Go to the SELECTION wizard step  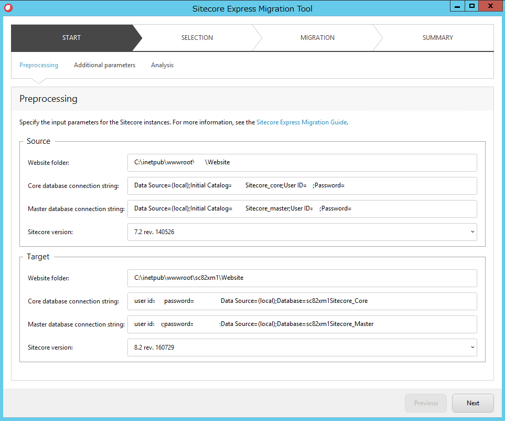(x=197, y=38)
